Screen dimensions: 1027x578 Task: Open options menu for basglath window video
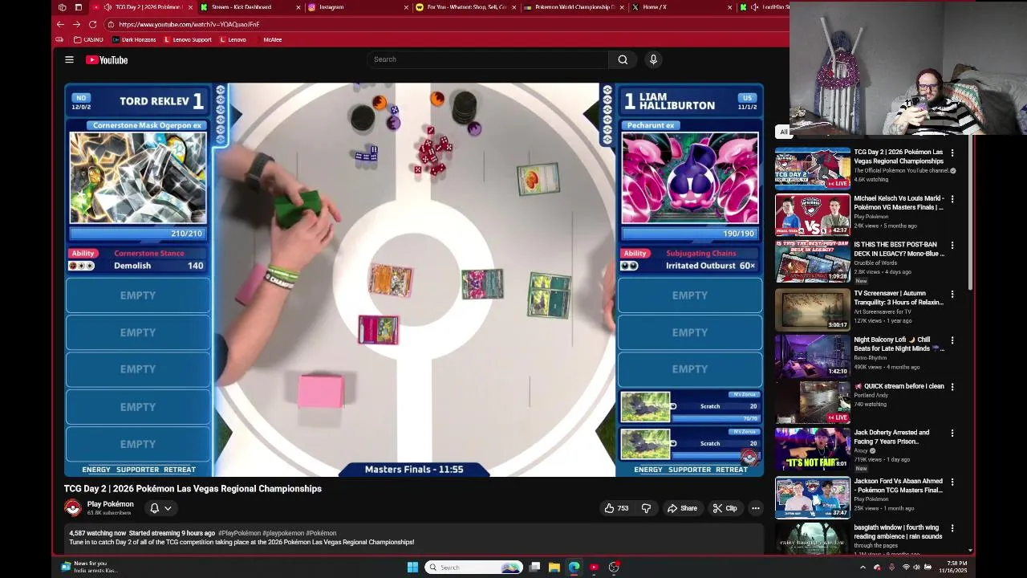tap(952, 528)
